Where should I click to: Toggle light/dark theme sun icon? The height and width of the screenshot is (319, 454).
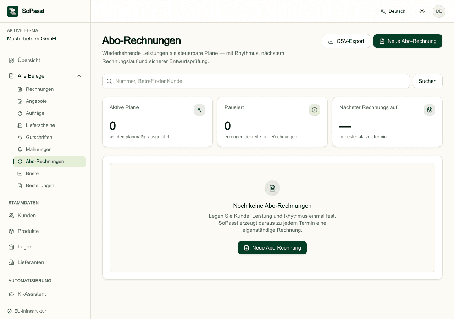(x=422, y=11)
